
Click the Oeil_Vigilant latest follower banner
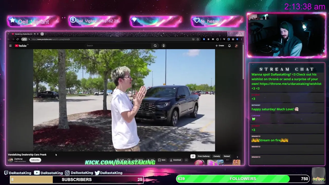point(33,22)
